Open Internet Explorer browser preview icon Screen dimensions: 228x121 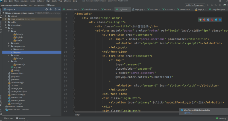[x=216, y=20]
